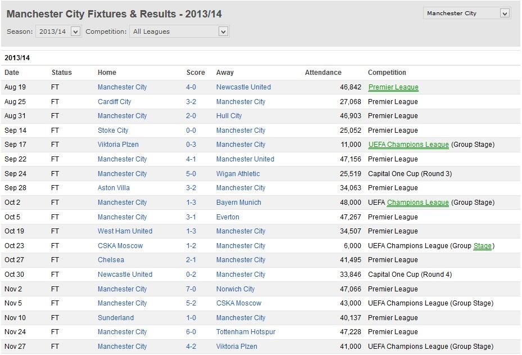Open the Manchester City team dropdown
This screenshot has height=355, width=522.
tap(467, 14)
